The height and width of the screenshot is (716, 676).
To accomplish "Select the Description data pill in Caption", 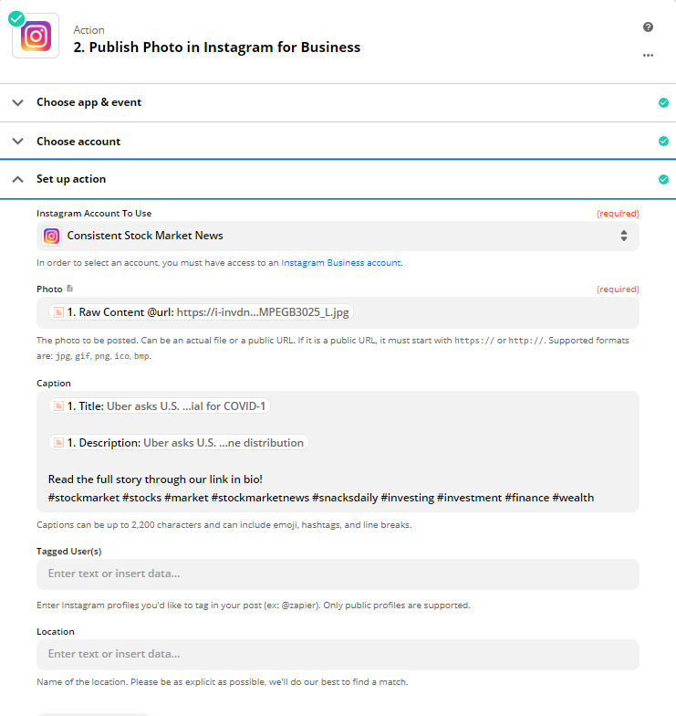I will point(179,442).
